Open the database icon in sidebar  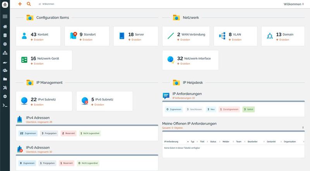pos(5,35)
